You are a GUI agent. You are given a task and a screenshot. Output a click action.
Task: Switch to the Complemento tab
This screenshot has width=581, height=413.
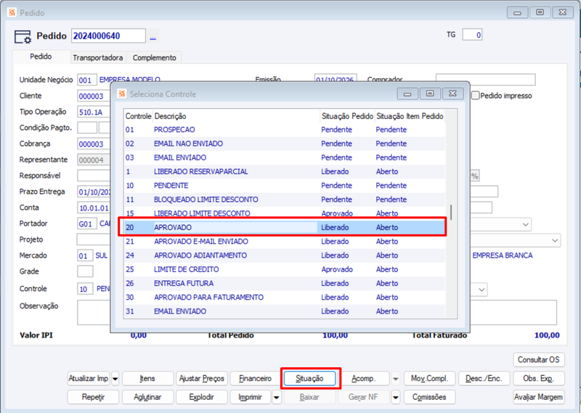(155, 58)
